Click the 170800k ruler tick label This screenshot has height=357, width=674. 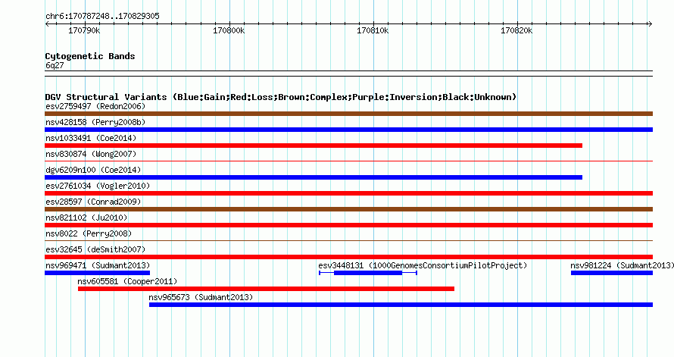229,30
